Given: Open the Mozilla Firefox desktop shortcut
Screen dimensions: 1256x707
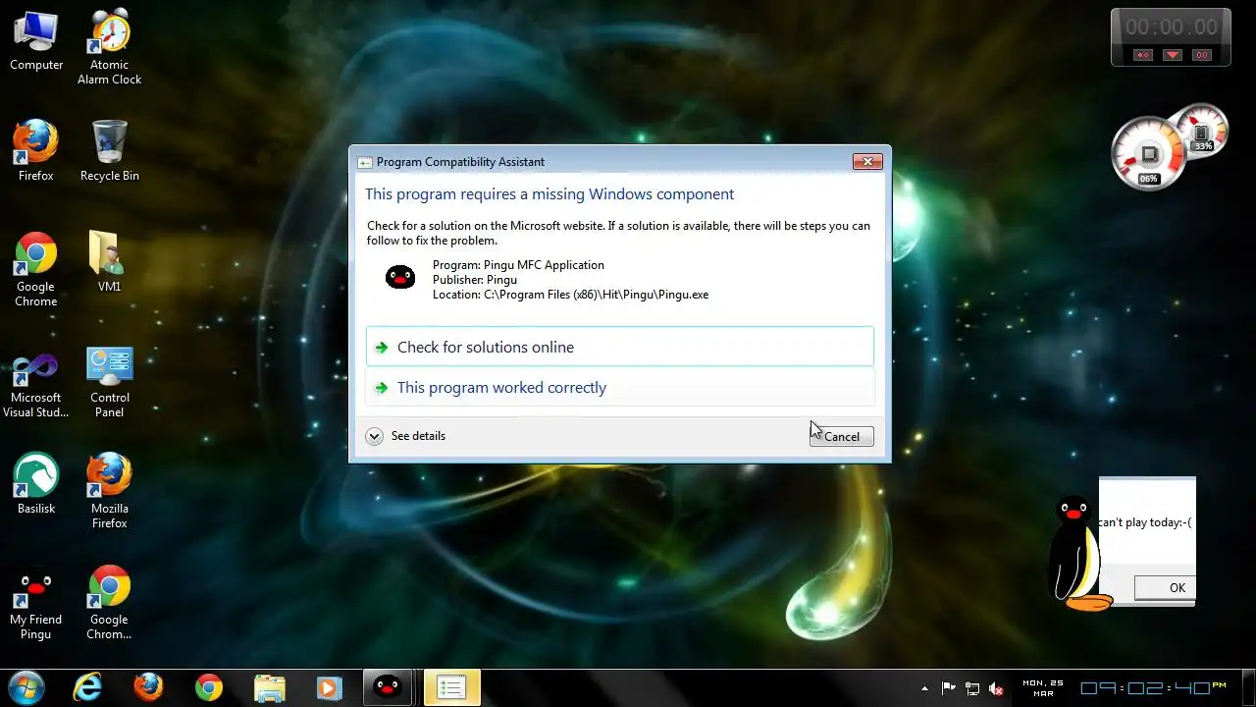Looking at the screenshot, I should click(110, 491).
